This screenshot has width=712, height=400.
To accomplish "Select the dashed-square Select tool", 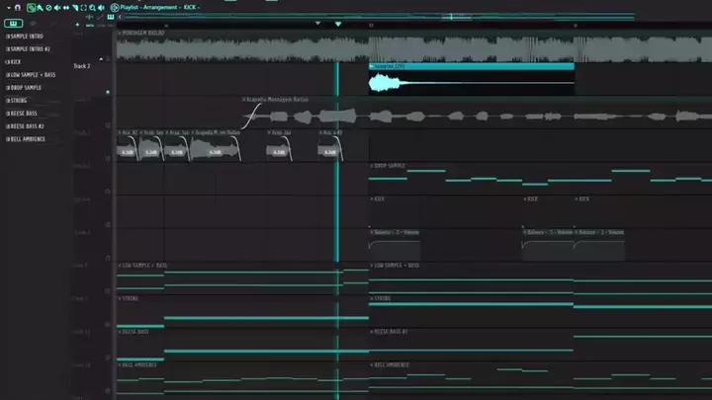I will point(83,7).
